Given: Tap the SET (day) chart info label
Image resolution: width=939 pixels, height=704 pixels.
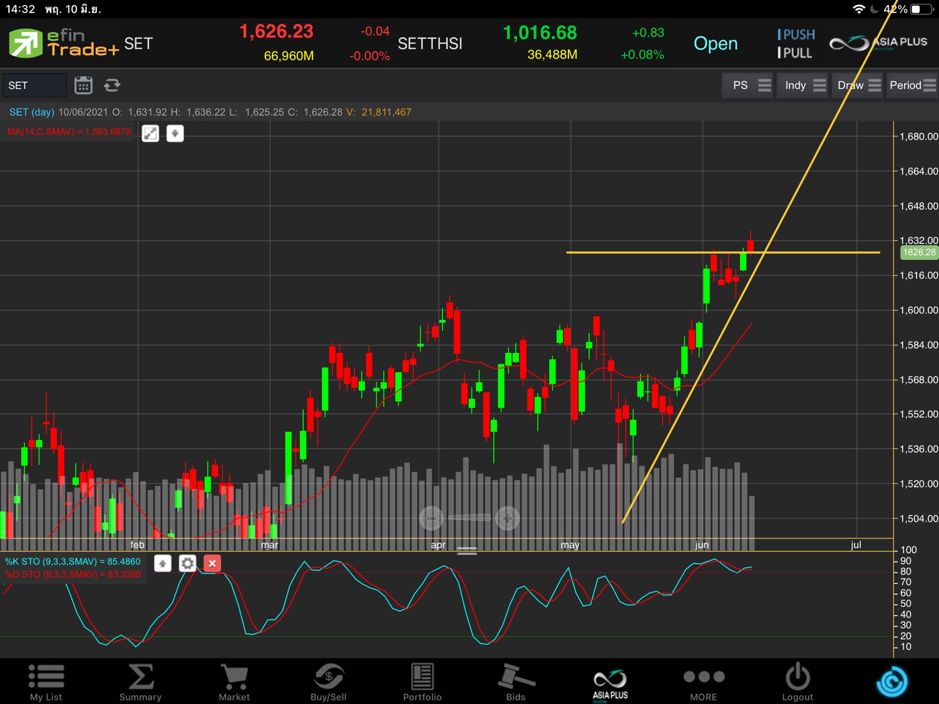Looking at the screenshot, I should click(x=31, y=112).
